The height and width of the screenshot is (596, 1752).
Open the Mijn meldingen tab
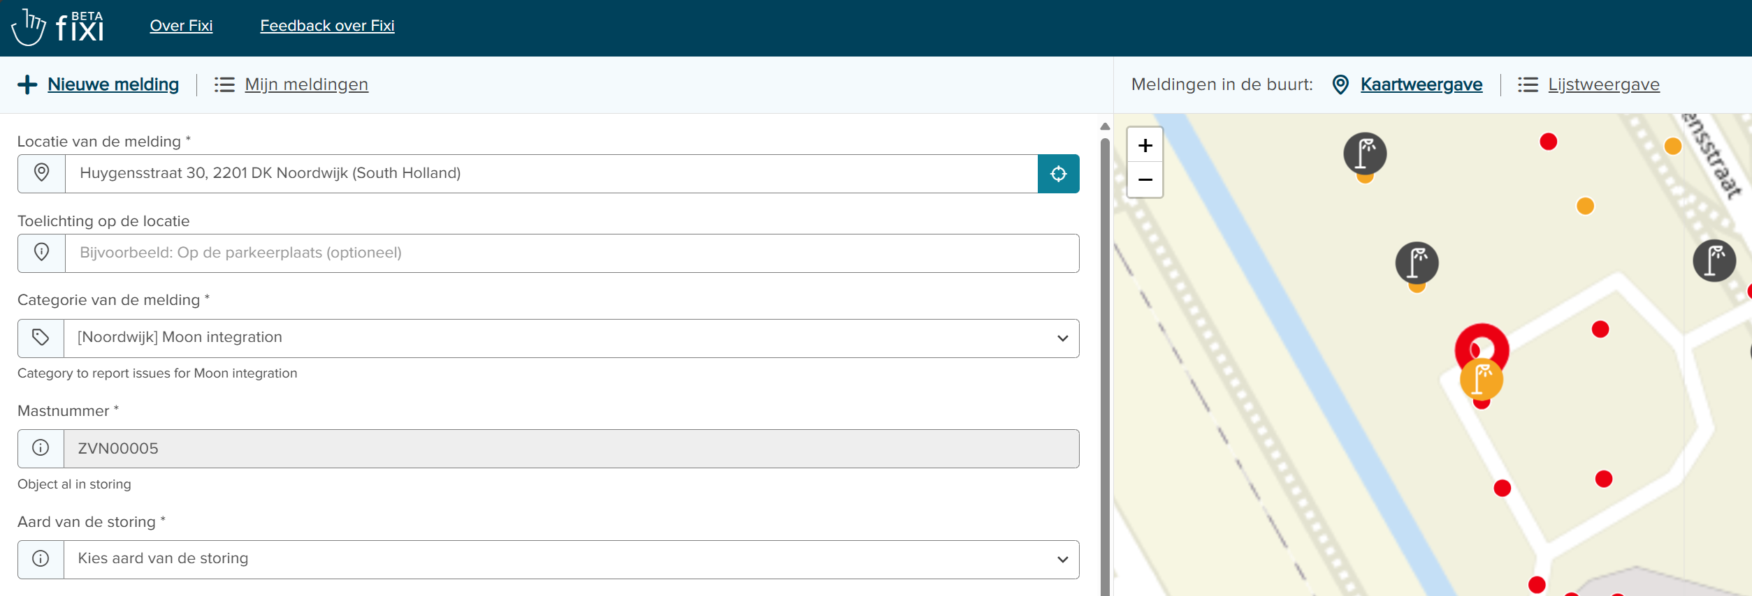click(x=306, y=84)
